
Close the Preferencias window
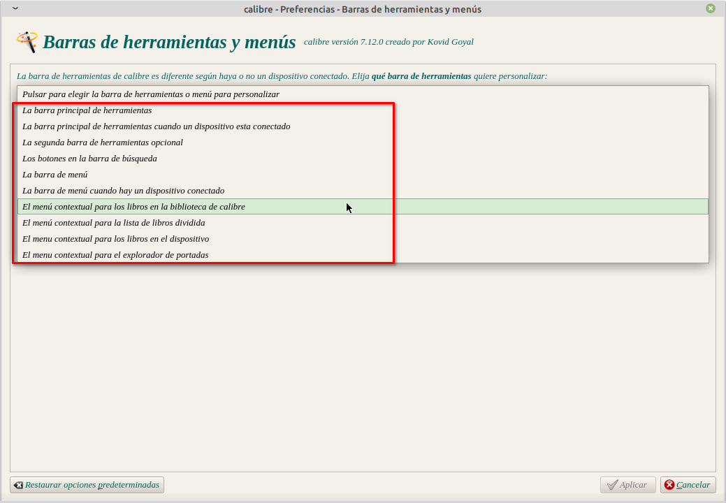click(x=711, y=8)
